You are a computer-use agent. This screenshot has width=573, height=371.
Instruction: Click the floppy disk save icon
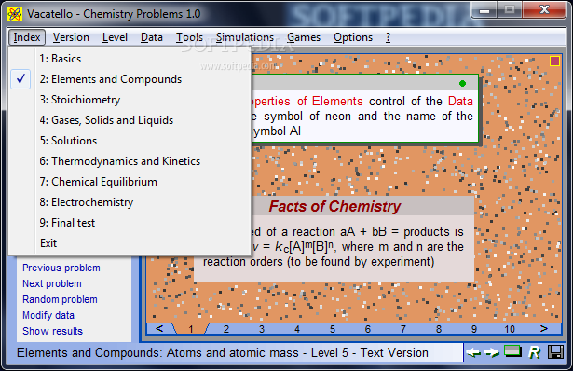(555, 352)
